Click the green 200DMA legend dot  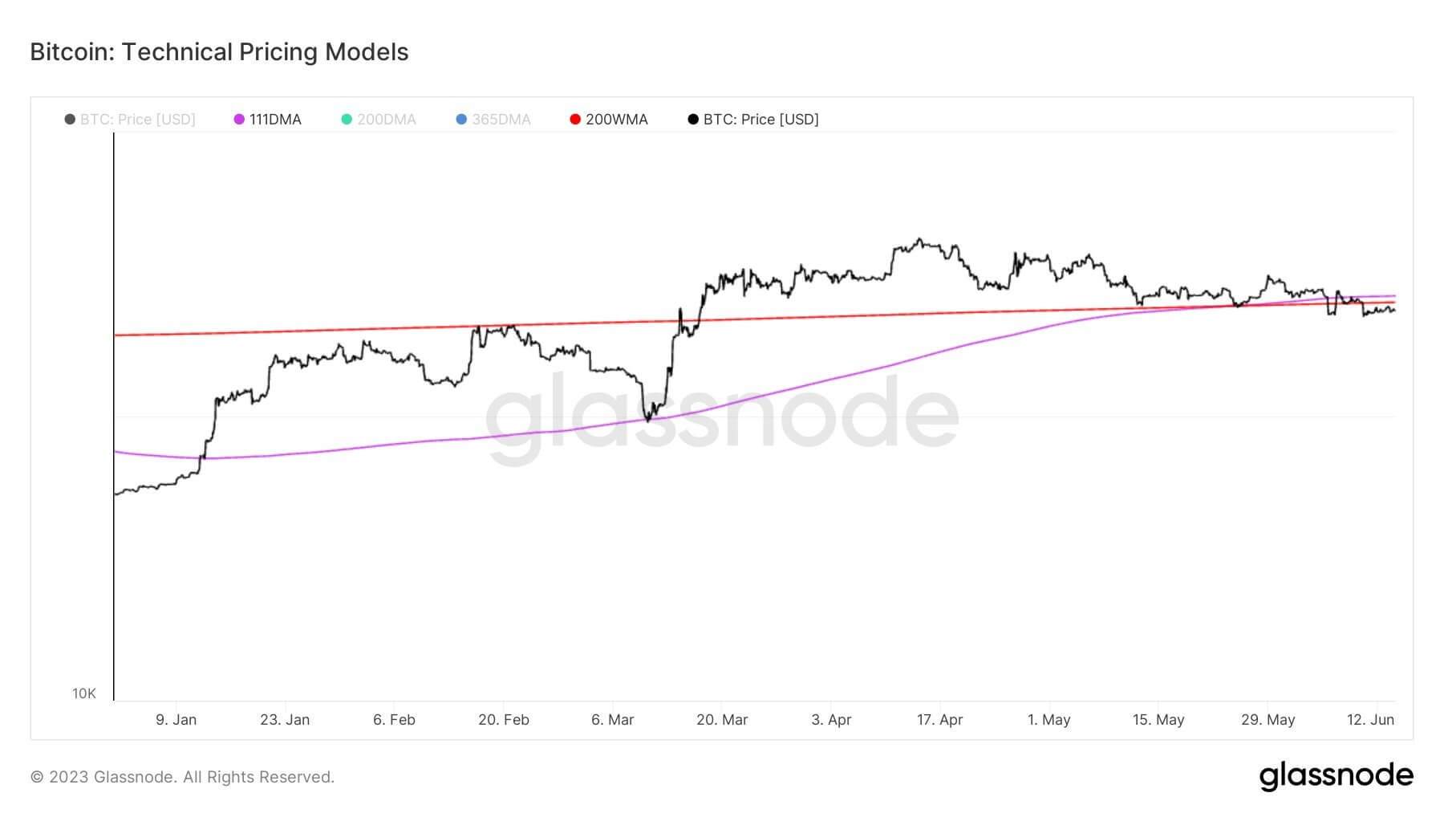(347, 120)
